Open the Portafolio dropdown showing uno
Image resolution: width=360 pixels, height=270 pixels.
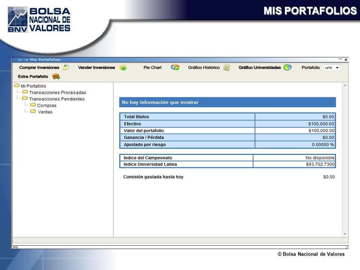tap(332, 67)
